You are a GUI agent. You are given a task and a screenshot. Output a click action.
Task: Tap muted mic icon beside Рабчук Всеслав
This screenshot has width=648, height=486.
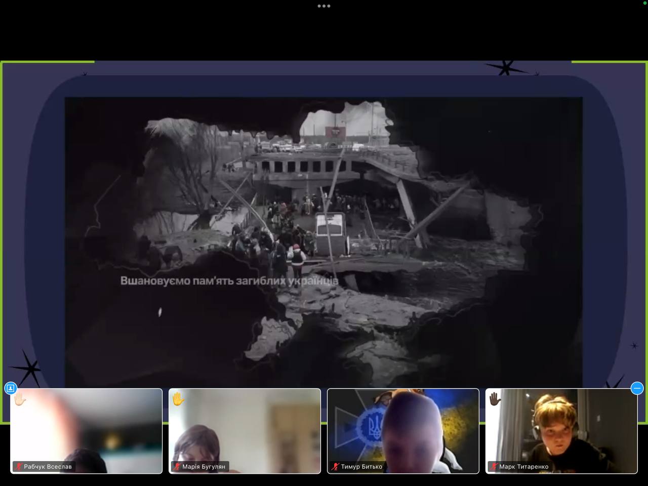(19, 467)
